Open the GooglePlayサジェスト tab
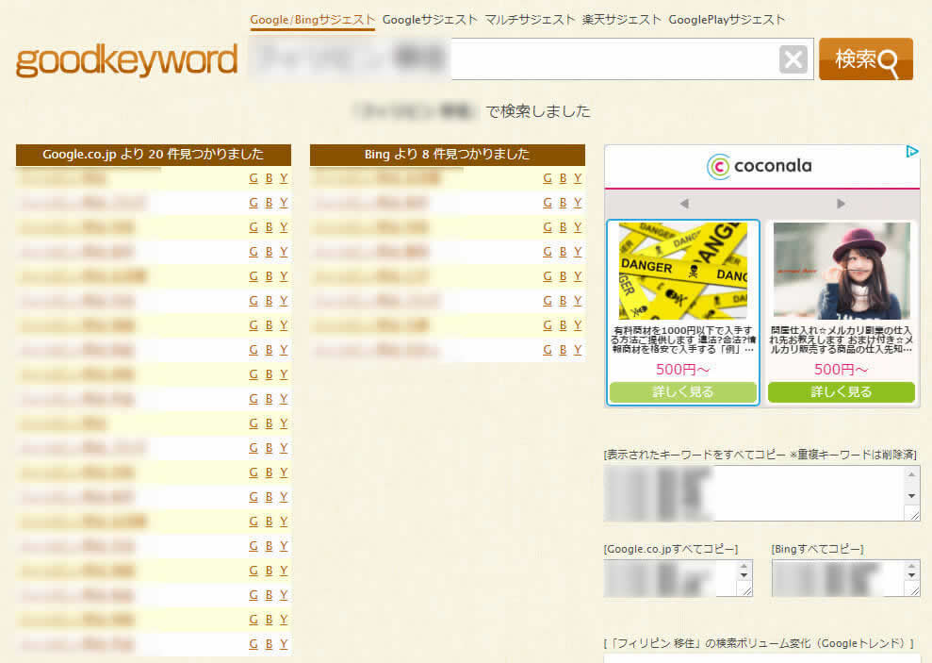This screenshot has height=663, width=932. [727, 20]
